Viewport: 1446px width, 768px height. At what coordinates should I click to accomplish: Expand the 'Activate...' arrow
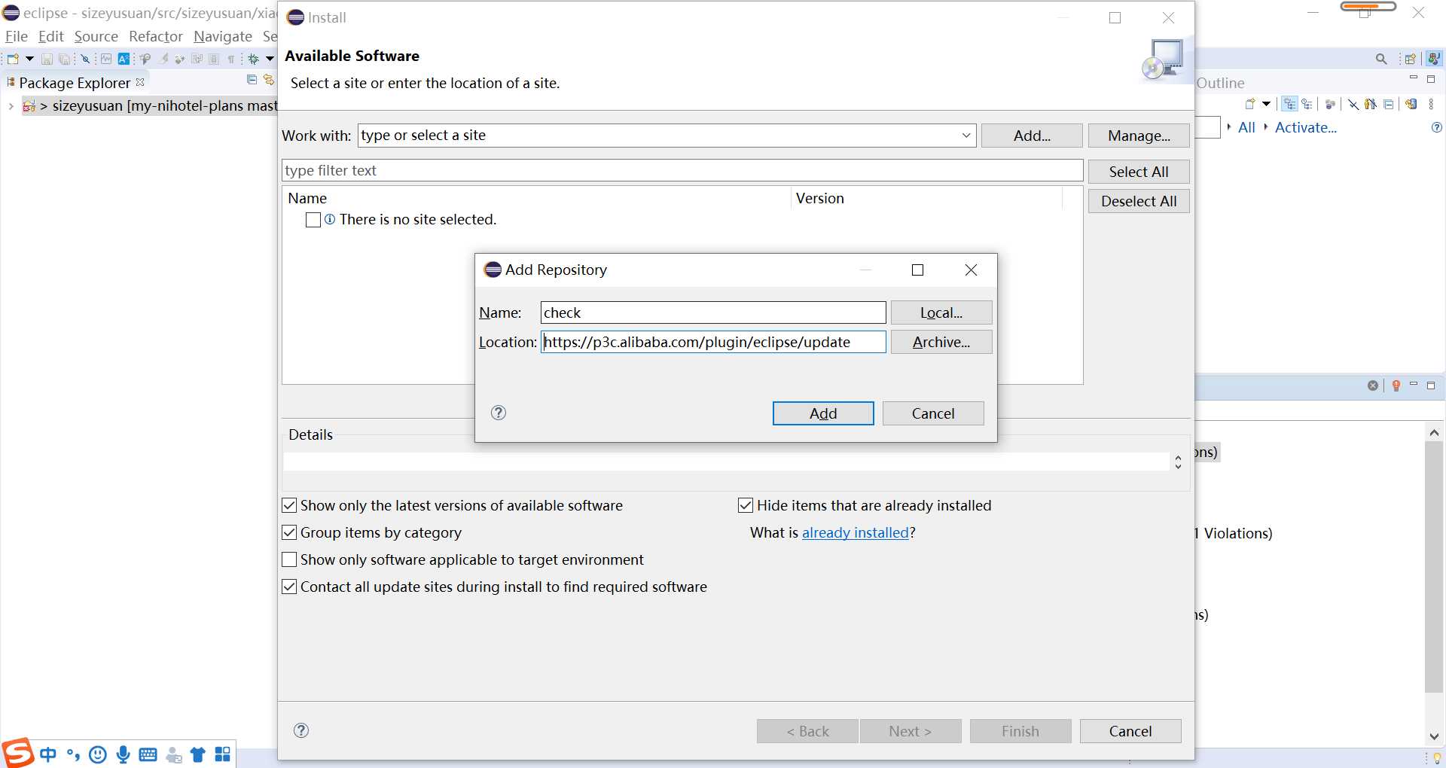point(1266,127)
